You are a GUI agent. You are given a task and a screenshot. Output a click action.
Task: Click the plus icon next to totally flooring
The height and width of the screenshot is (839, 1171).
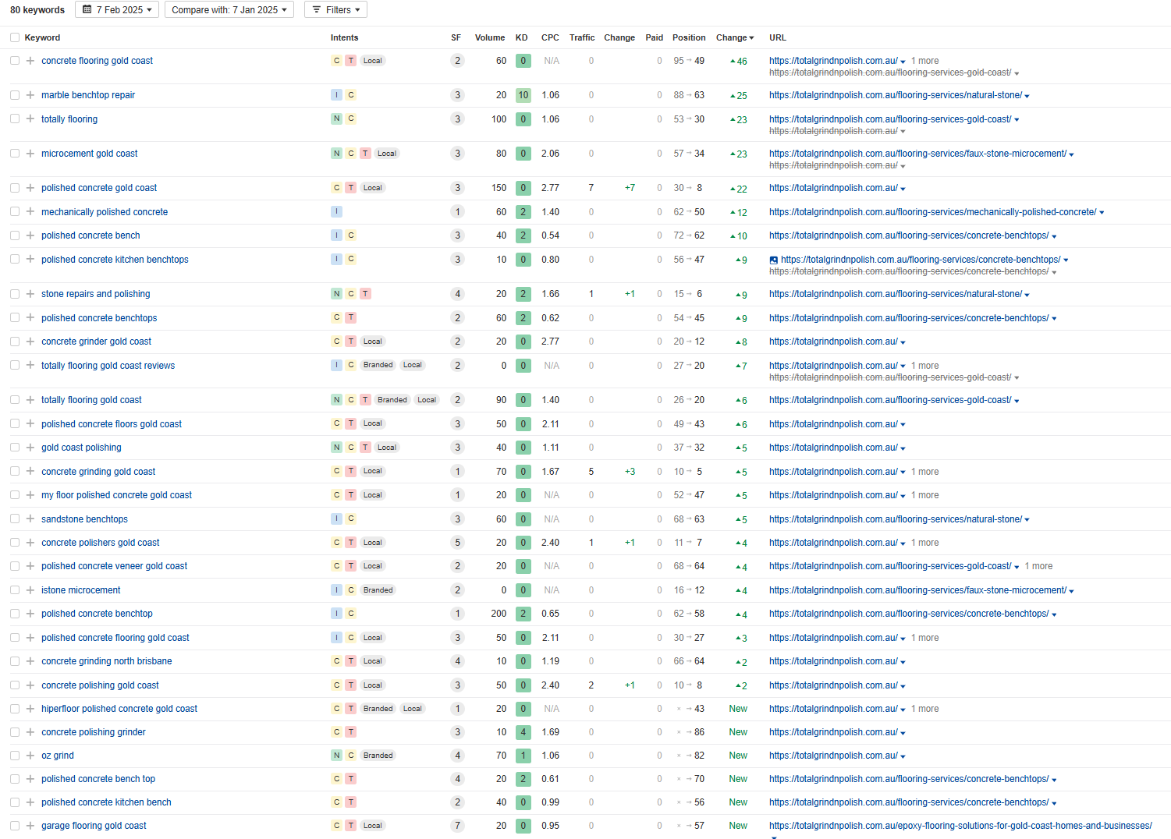pos(30,119)
